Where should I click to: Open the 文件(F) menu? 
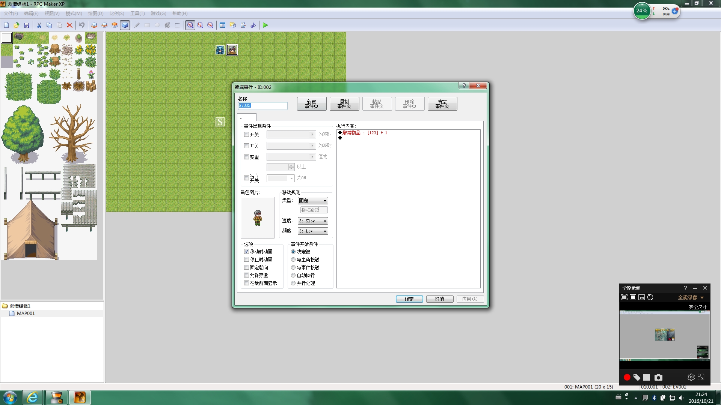pyautogui.click(x=11, y=13)
